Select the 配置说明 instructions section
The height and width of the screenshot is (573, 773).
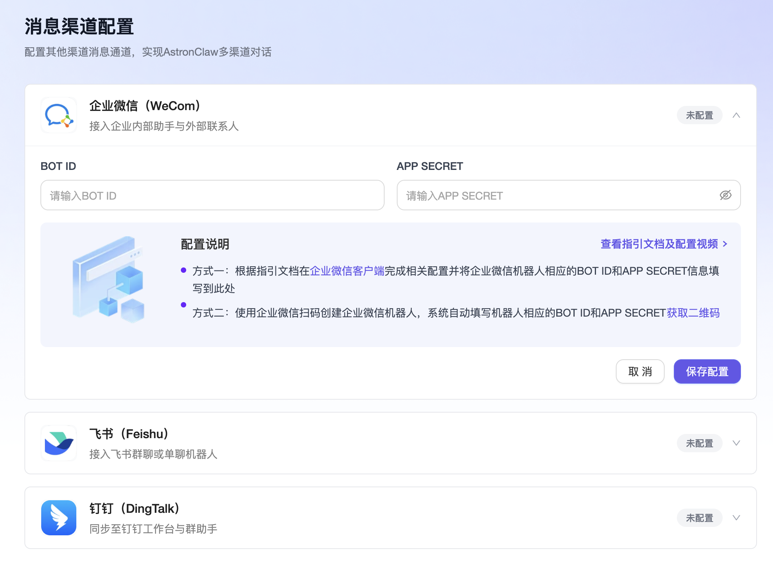point(205,244)
